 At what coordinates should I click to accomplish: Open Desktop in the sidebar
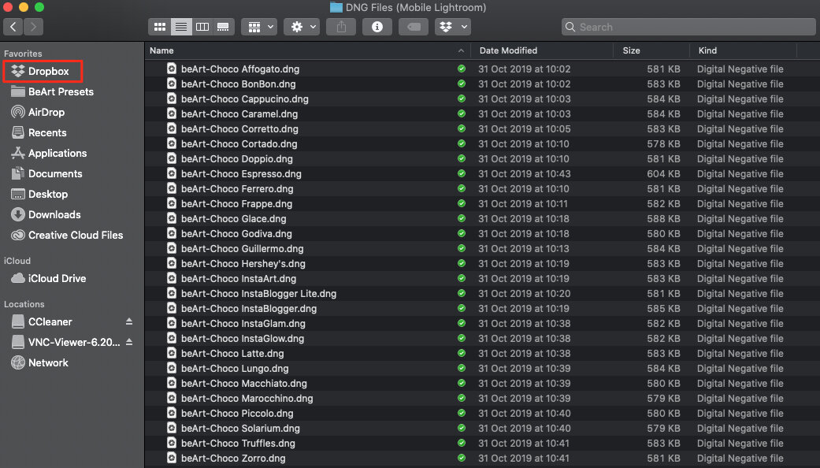(39, 194)
